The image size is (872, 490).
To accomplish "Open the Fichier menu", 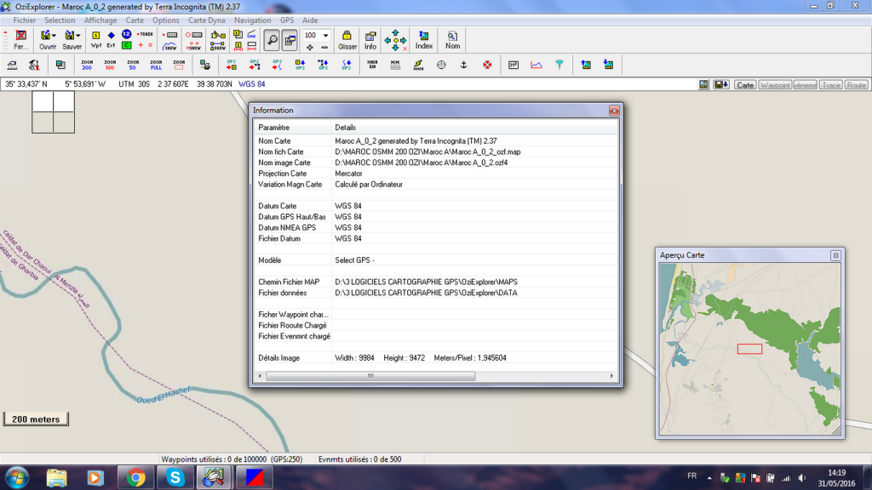I will click(x=25, y=20).
